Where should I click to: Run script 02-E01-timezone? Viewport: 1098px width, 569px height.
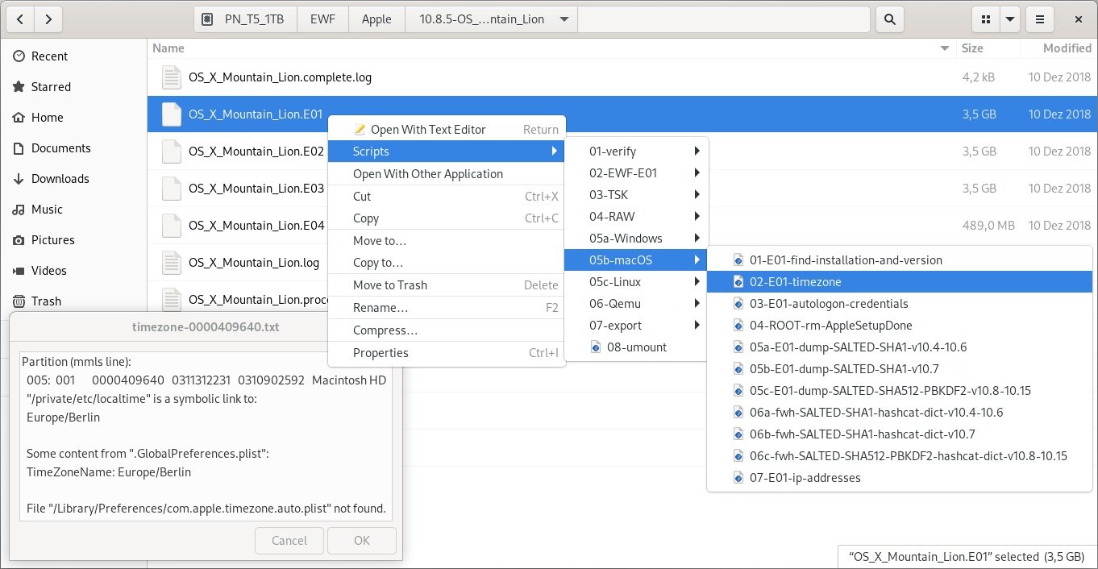[x=900, y=282]
